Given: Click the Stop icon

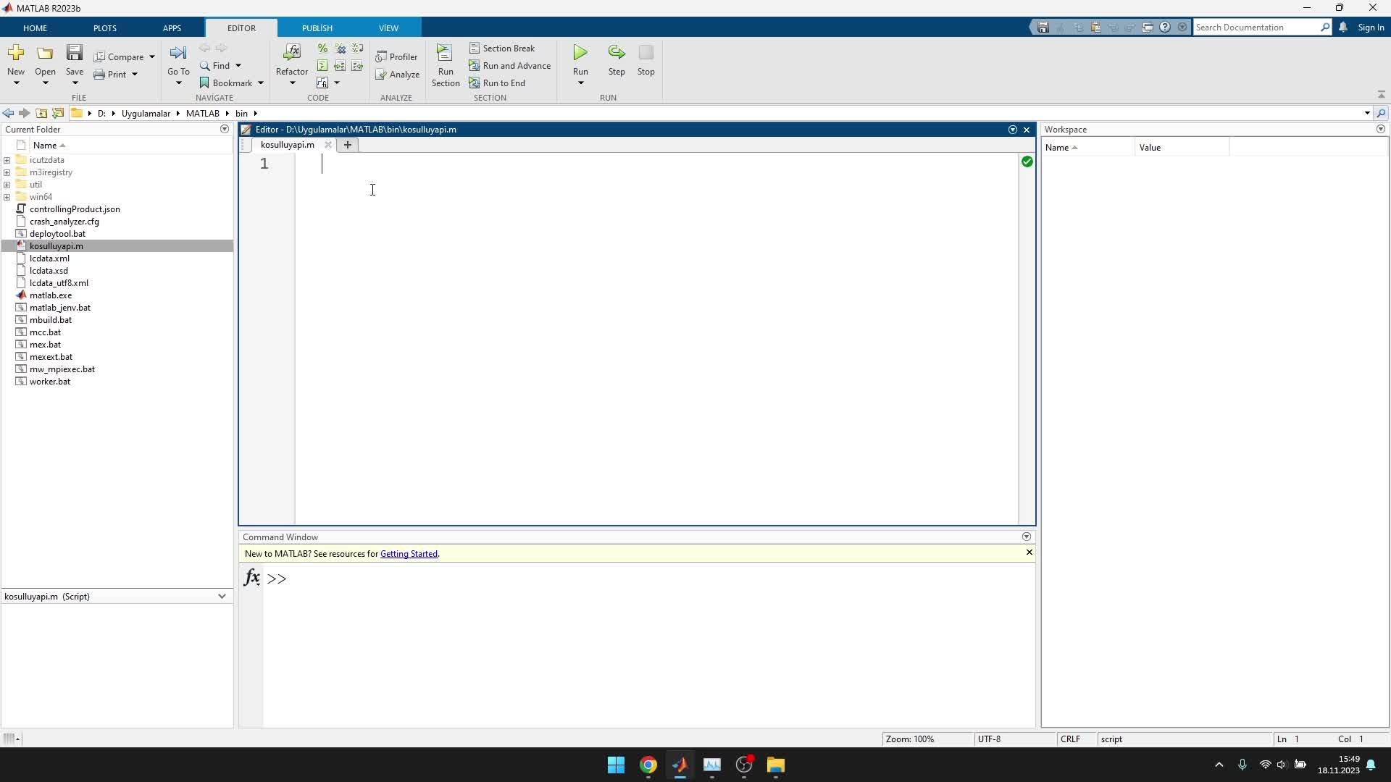Looking at the screenshot, I should (x=646, y=53).
